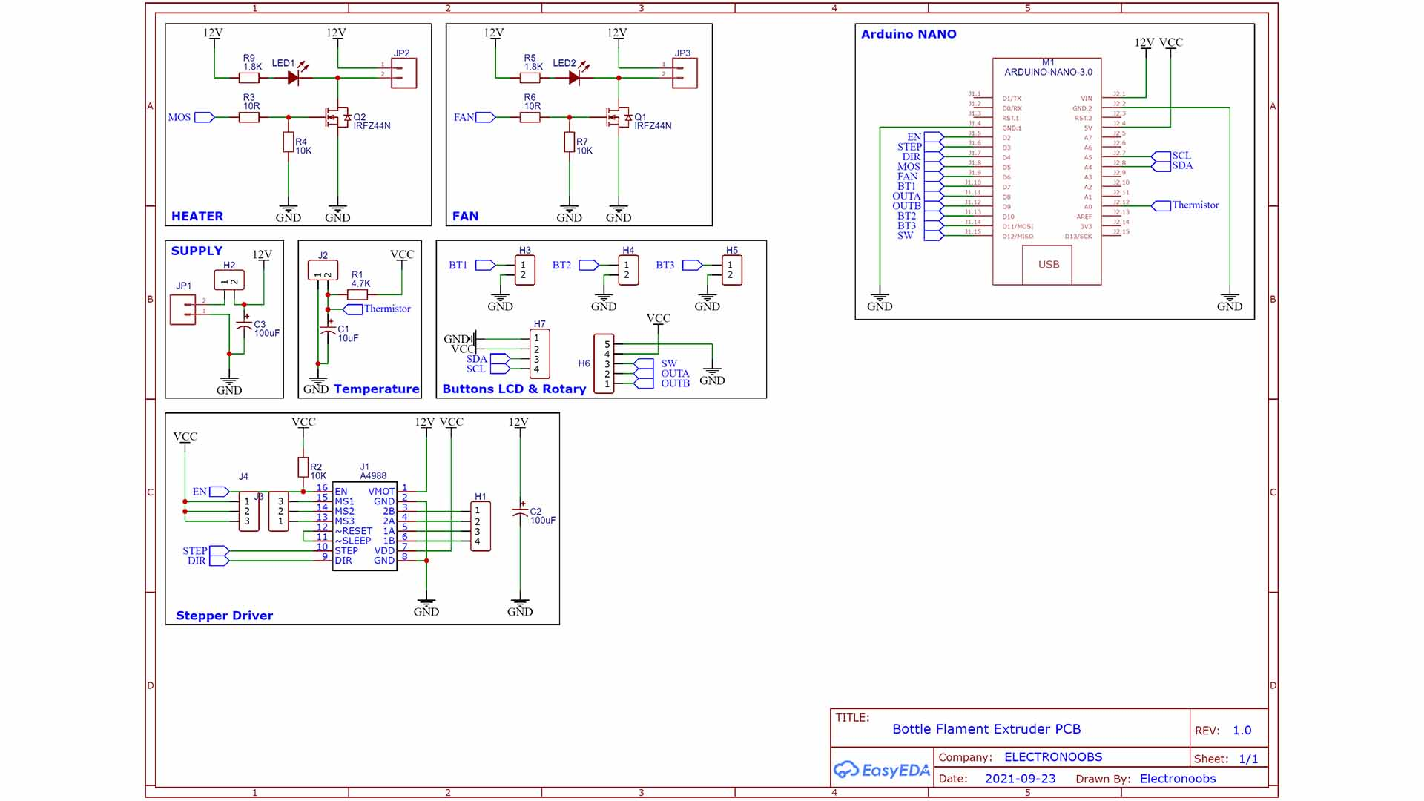The image size is (1424, 801).
Task: Select the H2 header in SUPPLY
Action: [x=229, y=280]
